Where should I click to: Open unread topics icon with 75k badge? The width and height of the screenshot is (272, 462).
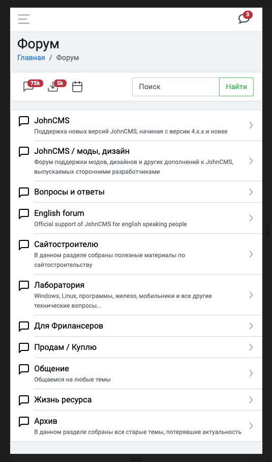point(33,86)
